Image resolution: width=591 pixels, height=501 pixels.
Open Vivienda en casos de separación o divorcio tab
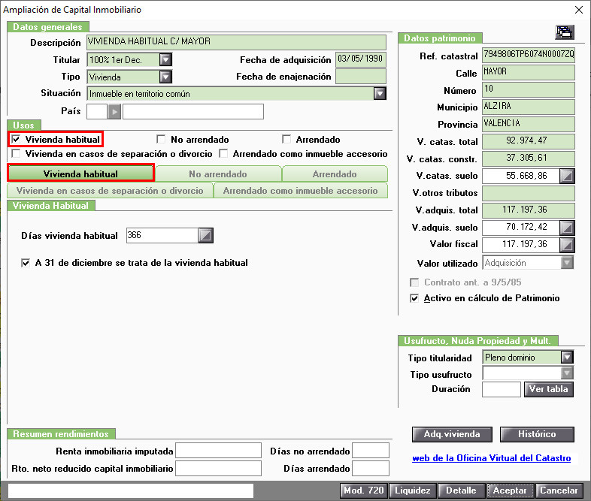tap(110, 191)
